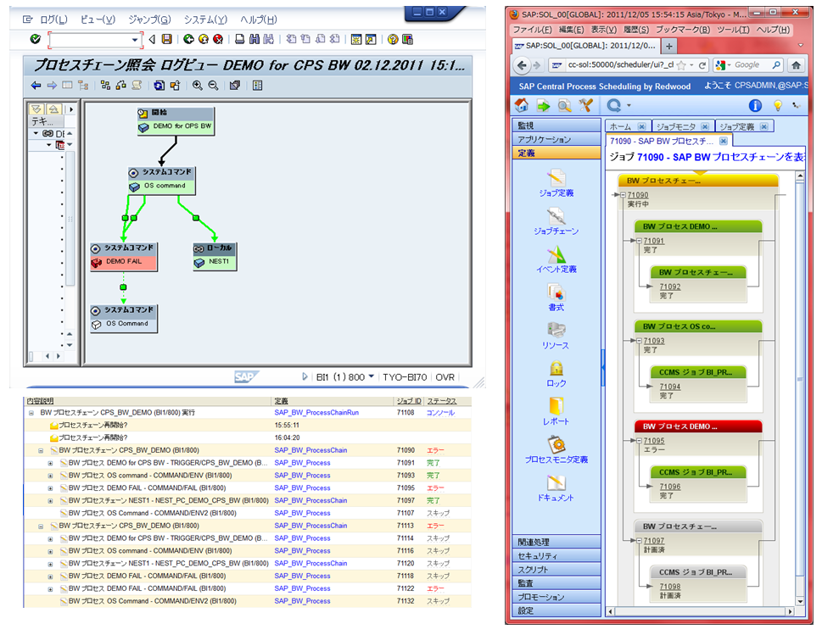Click the job link 71092 in the CPS diagram
The height and width of the screenshot is (635, 822).
(x=670, y=287)
